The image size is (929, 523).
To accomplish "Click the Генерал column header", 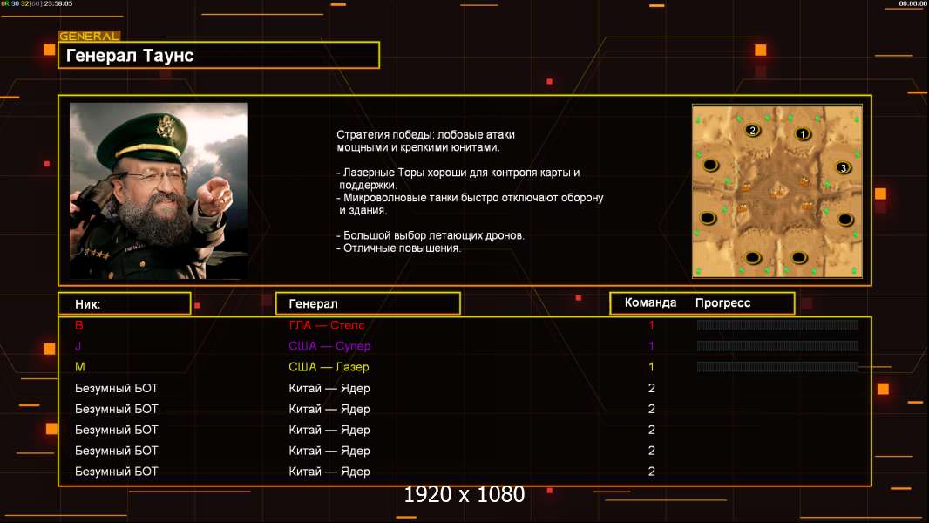I will pyautogui.click(x=367, y=303).
